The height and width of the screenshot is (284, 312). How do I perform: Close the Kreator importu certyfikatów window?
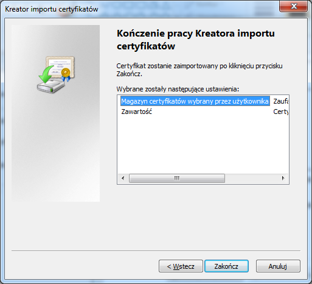point(293,6)
